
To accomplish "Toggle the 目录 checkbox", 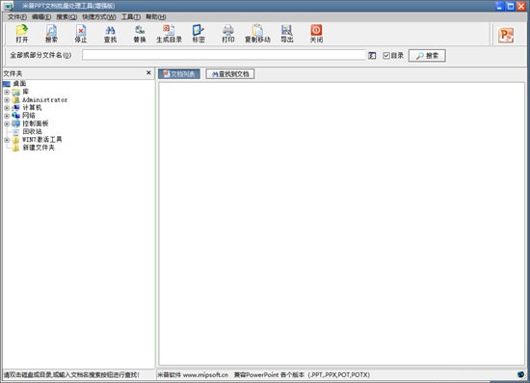I will [x=386, y=56].
